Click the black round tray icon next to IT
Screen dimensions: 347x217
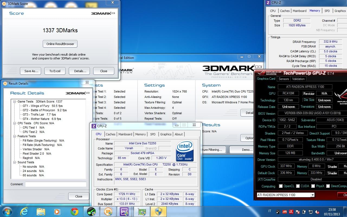coord(278,212)
